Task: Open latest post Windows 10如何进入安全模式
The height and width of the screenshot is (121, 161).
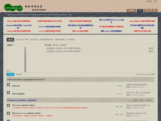Action: (x=139, y=105)
